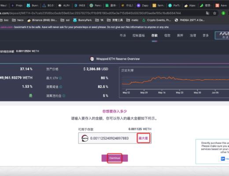Switch to the Proje... browser tab

17,5
